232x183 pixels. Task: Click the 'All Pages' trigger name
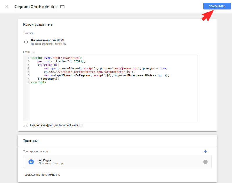(x=45, y=160)
